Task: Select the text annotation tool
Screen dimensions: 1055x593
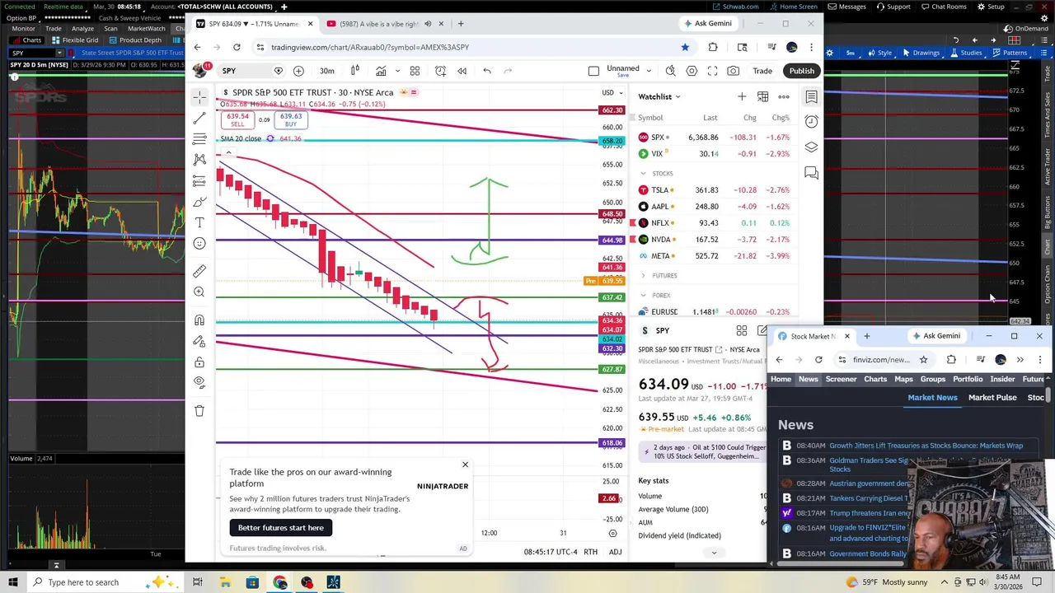Action: pos(199,222)
